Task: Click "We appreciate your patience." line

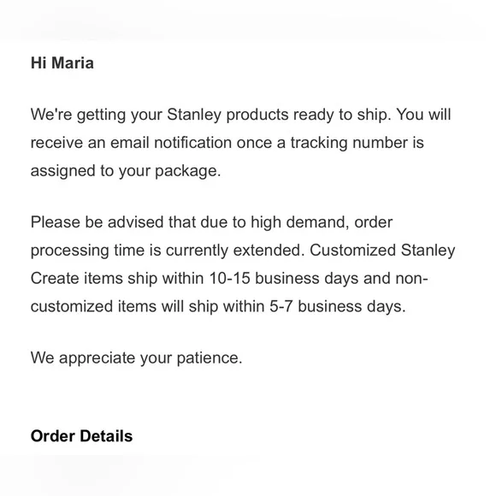Action: click(x=136, y=358)
